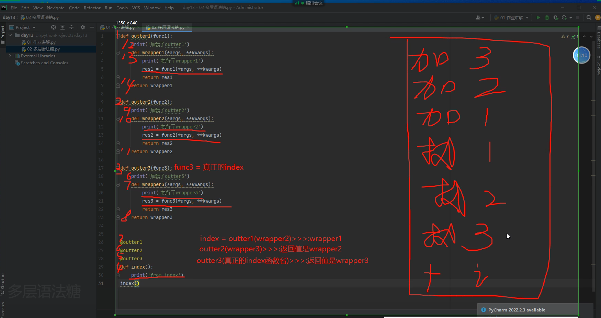Click the gutter line number 31
Screen dimensions: 601x318
coord(101,283)
